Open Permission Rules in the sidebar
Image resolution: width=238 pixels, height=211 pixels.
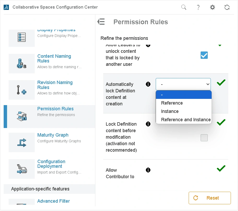coord(55,109)
